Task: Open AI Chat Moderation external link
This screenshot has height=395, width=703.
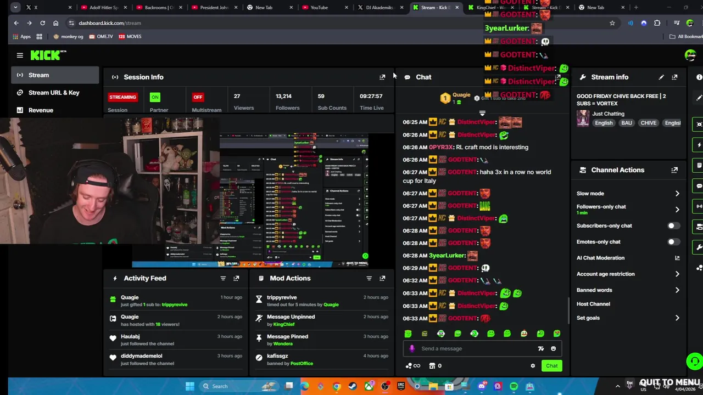Action: click(677, 258)
